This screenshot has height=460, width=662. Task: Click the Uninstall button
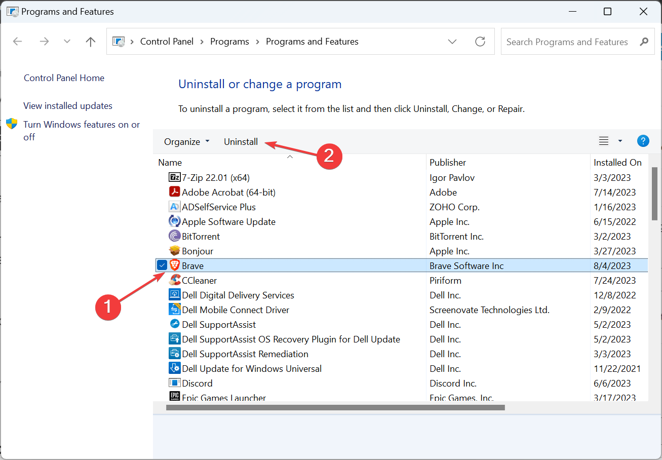point(241,141)
